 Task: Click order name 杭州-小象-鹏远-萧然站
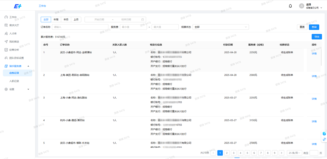(72, 120)
